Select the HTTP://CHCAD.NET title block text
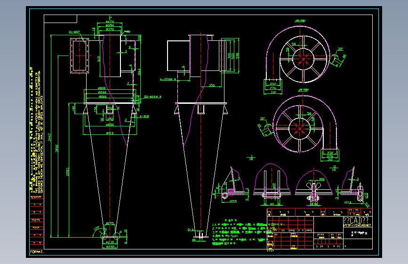 coord(357,225)
